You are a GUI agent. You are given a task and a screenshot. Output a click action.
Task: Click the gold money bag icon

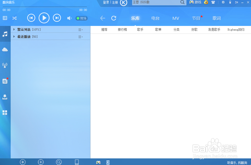click(206, 2)
